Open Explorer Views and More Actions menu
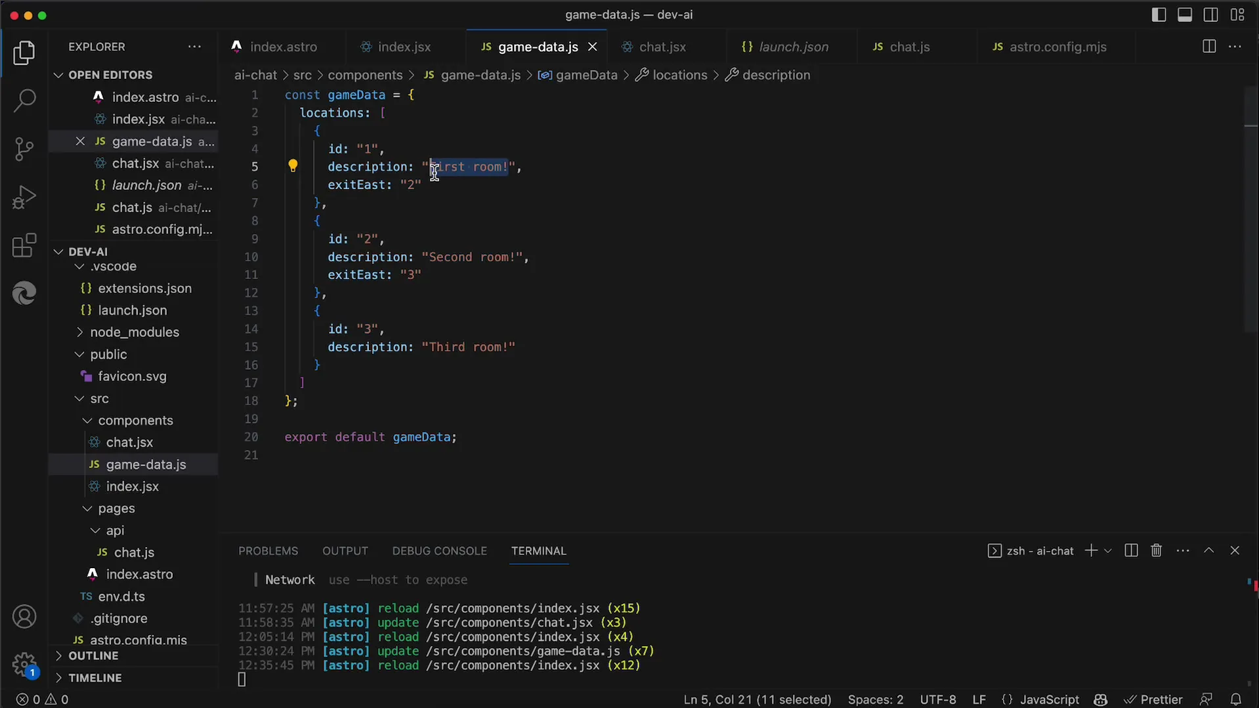 click(x=194, y=47)
